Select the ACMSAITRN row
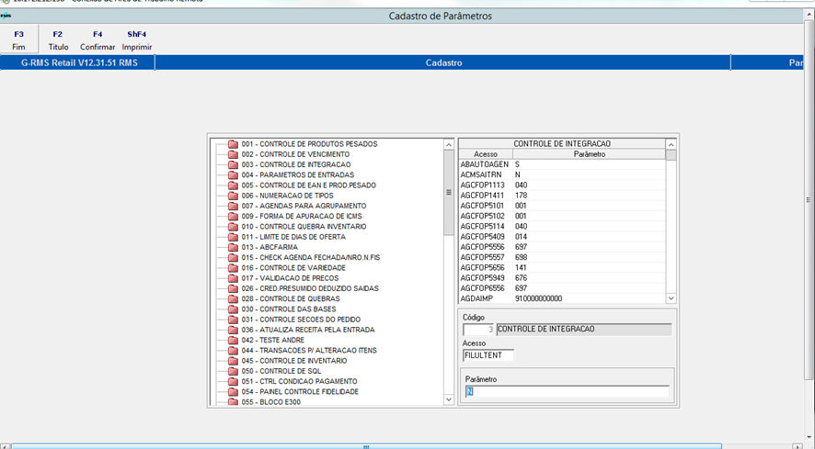The width and height of the screenshot is (815, 449). pyautogui.click(x=562, y=175)
